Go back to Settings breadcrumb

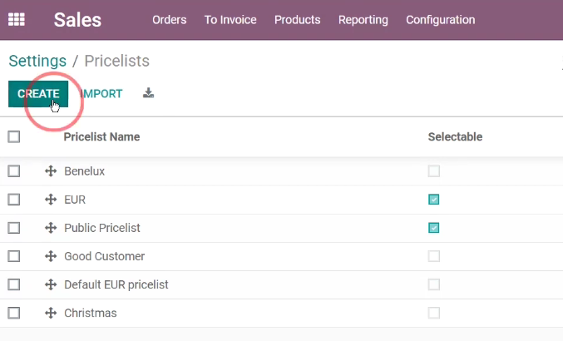point(37,61)
